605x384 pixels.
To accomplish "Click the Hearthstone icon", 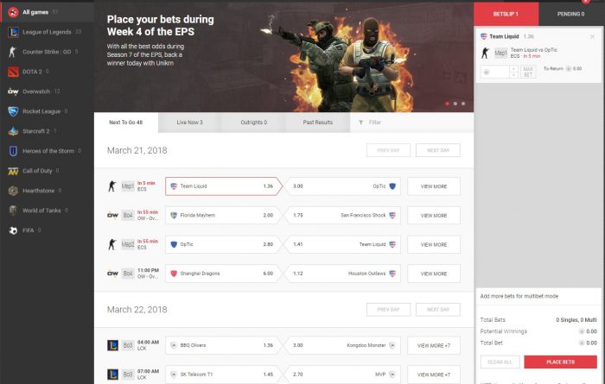I will [13, 191].
